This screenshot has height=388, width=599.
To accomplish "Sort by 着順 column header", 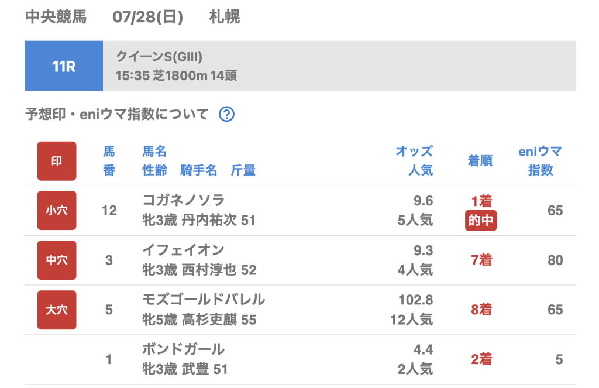I will pyautogui.click(x=480, y=161).
